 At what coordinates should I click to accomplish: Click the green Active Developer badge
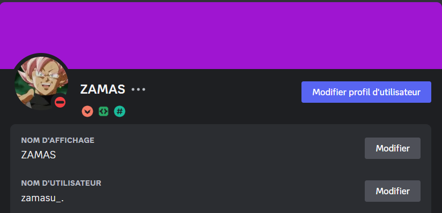click(104, 111)
